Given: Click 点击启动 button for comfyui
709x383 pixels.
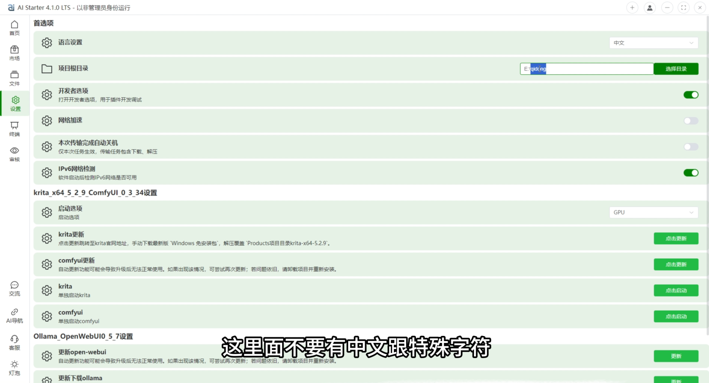Looking at the screenshot, I should click(676, 316).
